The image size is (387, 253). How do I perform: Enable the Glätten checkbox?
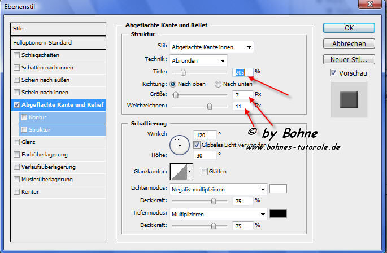coord(204,172)
